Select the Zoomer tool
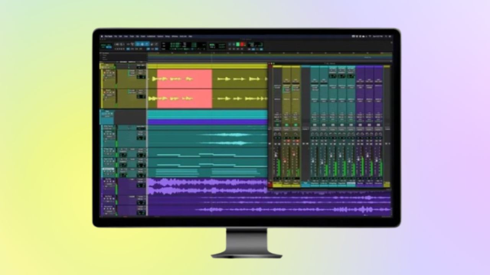 (132, 44)
